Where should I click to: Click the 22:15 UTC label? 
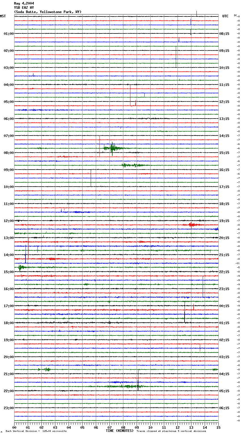click(x=224, y=272)
